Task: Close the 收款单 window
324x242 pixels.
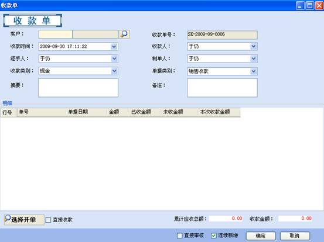Action: [x=319, y=6]
